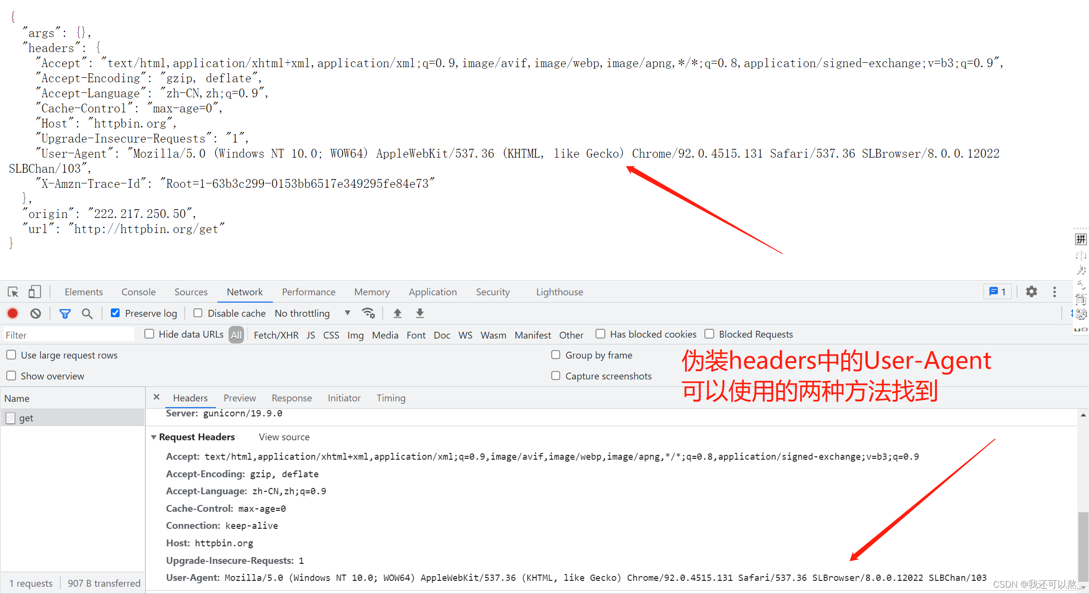Select the All filter type
1089x594 pixels.
(236, 335)
